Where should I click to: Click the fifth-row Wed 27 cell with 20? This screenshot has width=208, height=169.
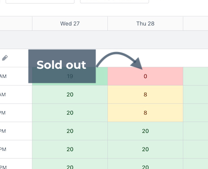(x=70, y=149)
